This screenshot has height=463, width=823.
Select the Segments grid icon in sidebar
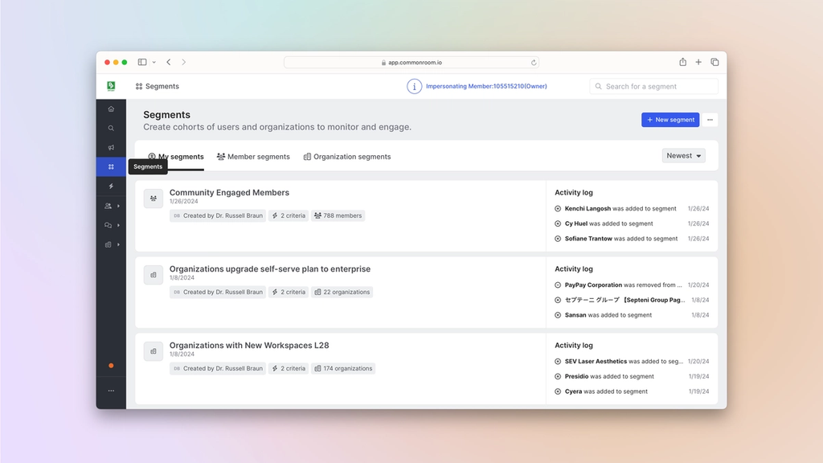click(x=111, y=166)
